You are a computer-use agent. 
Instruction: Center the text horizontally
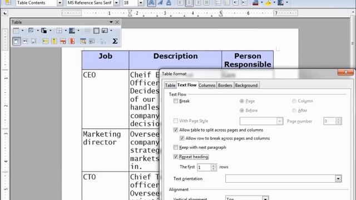click(189, 3)
